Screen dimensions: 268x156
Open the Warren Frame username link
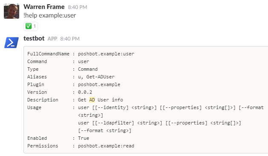[x=44, y=7]
